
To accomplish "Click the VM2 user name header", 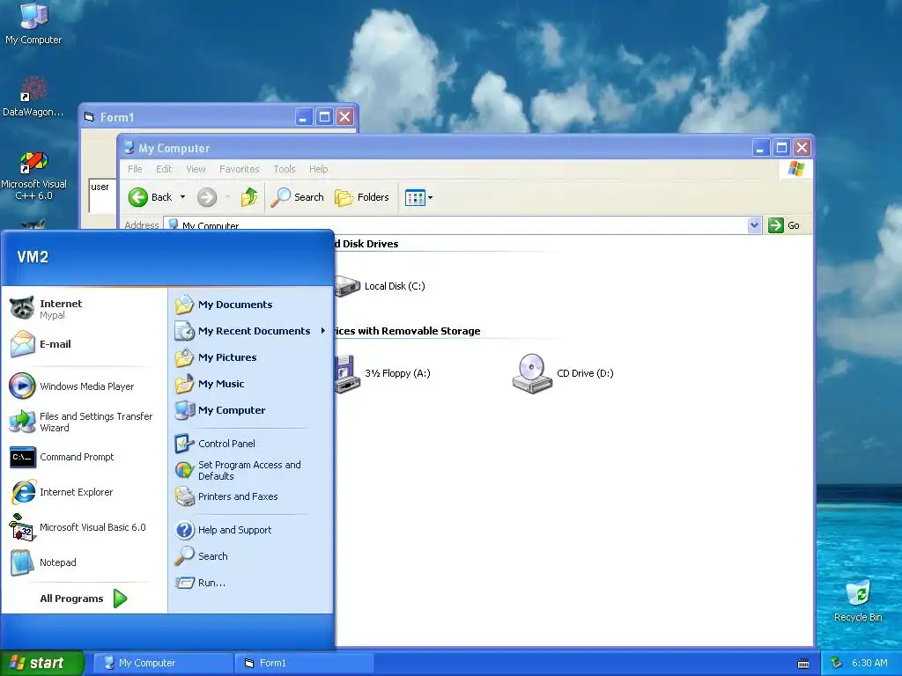I will tap(33, 257).
